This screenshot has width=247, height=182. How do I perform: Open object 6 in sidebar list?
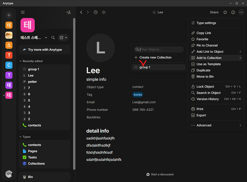[x=45, y=94]
